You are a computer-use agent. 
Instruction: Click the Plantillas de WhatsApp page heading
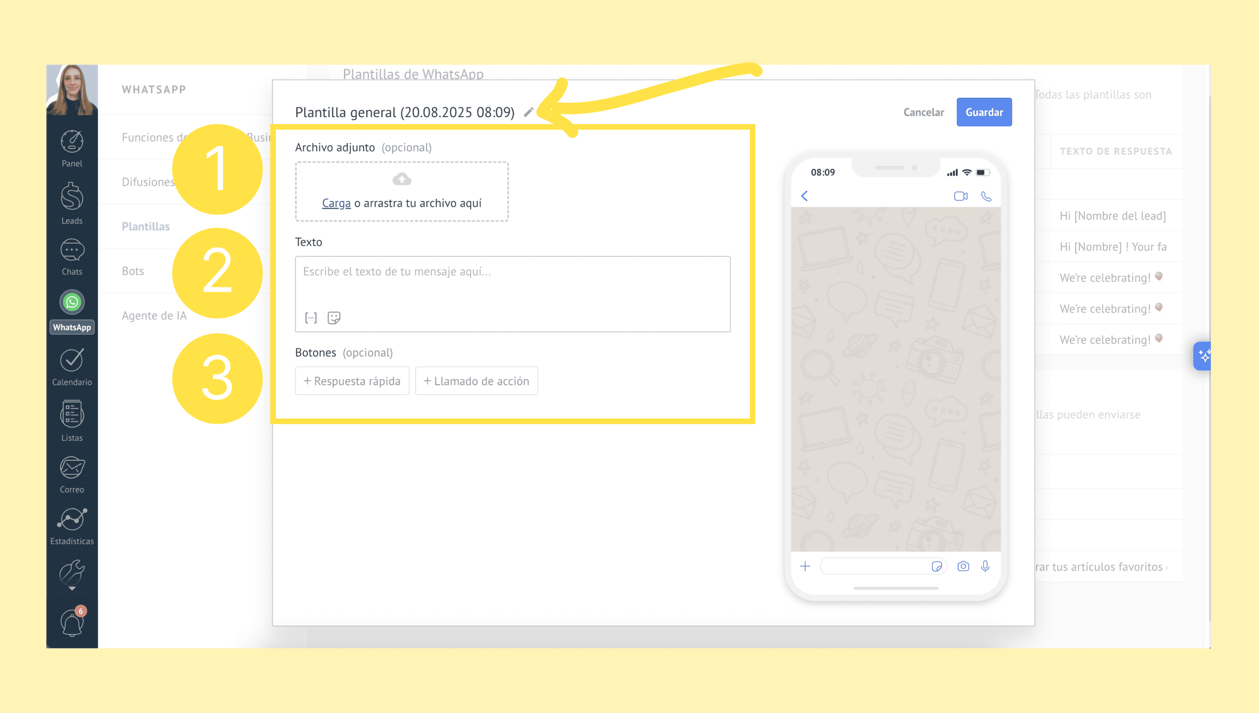pos(413,74)
